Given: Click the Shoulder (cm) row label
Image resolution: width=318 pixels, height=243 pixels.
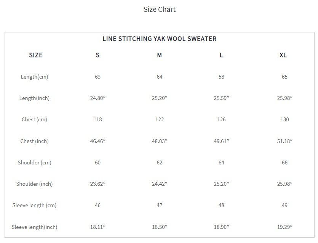Looking at the screenshot, I should tap(34, 163).
